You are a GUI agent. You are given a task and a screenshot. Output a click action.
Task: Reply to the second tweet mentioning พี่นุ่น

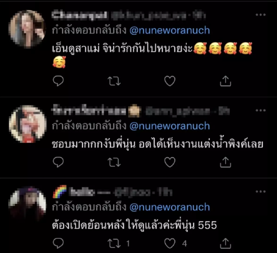point(58,162)
